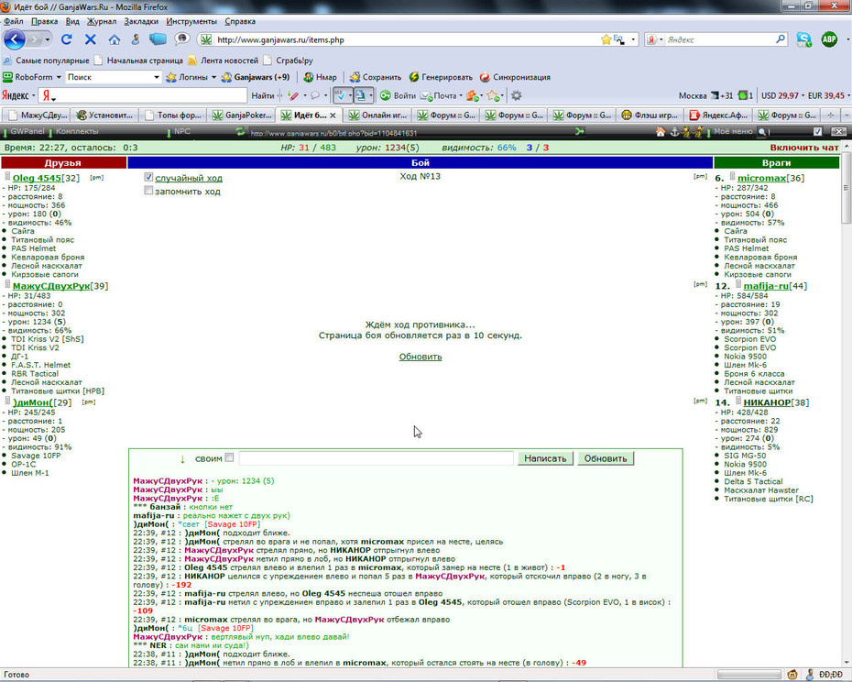Click GWPanel green go arrow icon
This screenshot has height=682, width=852.
pos(579,132)
